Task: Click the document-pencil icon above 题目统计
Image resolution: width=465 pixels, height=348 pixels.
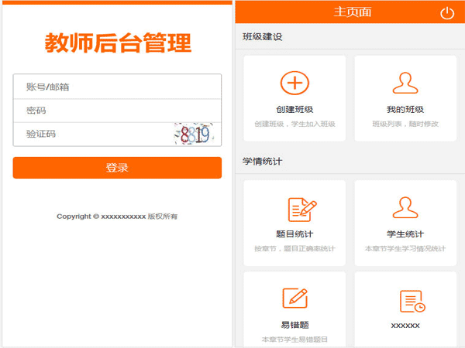Action: [x=301, y=210]
